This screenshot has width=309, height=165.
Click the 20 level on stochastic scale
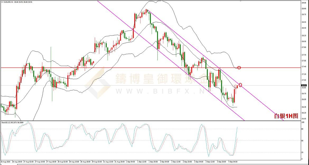pyautogui.click(x=302, y=152)
